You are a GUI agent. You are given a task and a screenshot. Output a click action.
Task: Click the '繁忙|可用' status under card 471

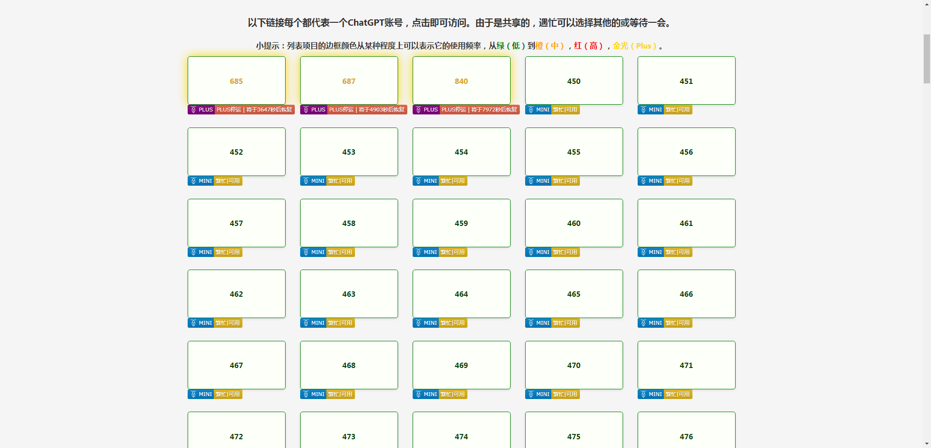(x=678, y=394)
